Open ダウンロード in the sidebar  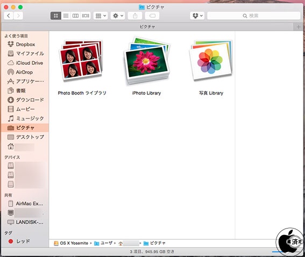(x=25, y=100)
